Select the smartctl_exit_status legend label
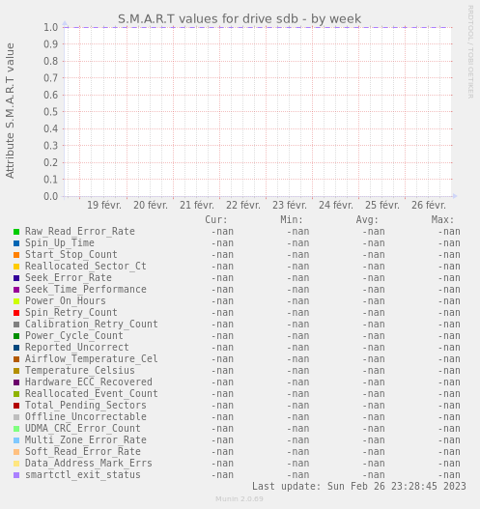 click(83, 474)
